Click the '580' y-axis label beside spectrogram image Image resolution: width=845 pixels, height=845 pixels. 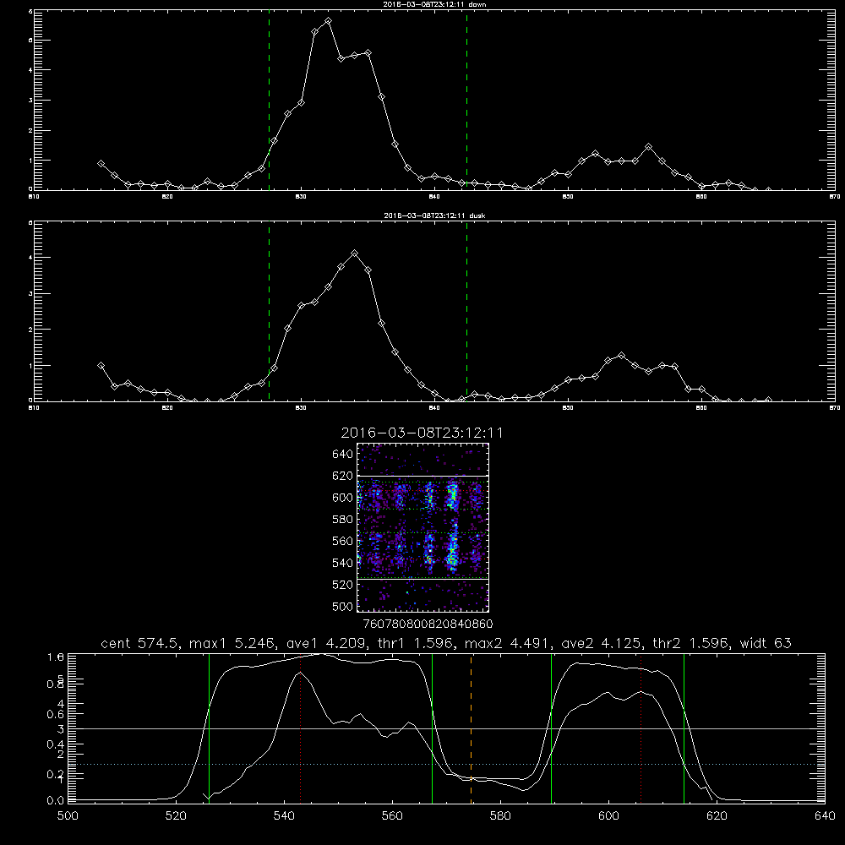[x=342, y=519]
